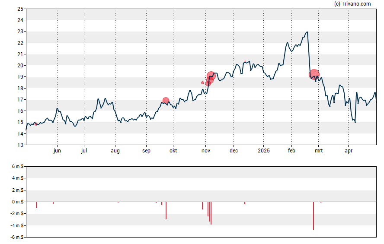Click the '17' y-axis label

tap(20, 99)
